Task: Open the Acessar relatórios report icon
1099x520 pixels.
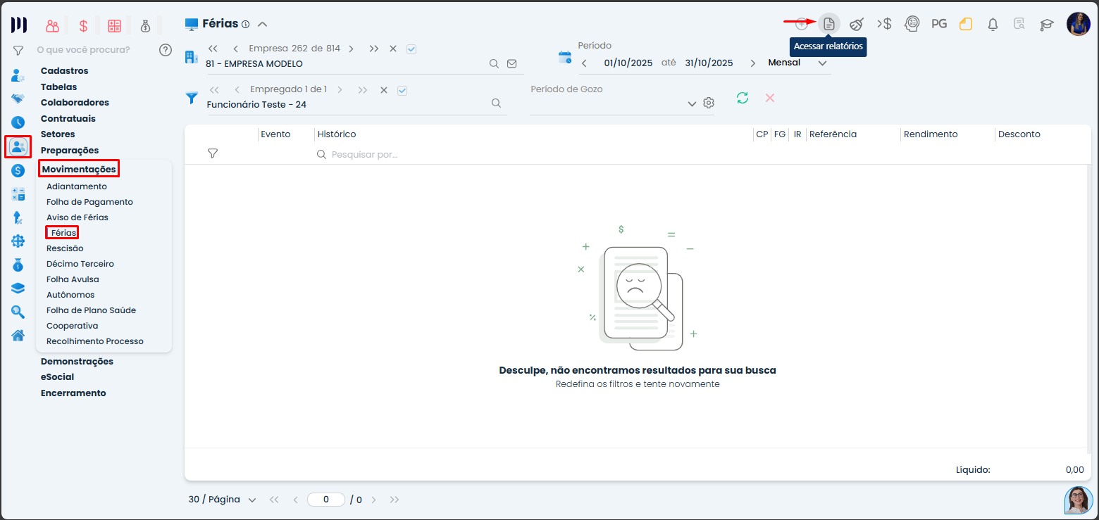Action: [829, 24]
